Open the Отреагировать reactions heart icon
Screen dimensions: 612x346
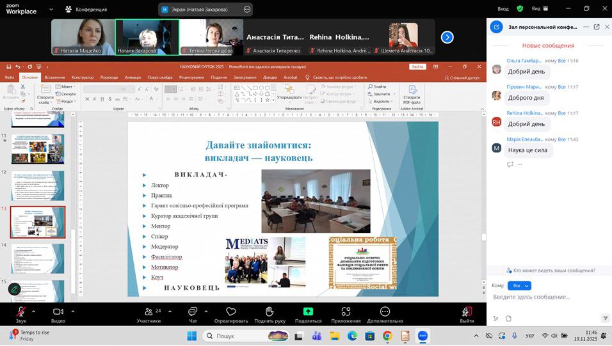[x=231, y=311]
